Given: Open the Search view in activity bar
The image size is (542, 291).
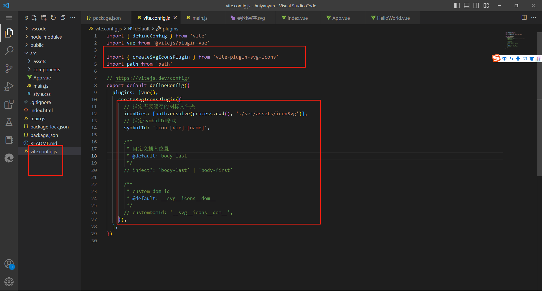Looking at the screenshot, I should tap(9, 51).
